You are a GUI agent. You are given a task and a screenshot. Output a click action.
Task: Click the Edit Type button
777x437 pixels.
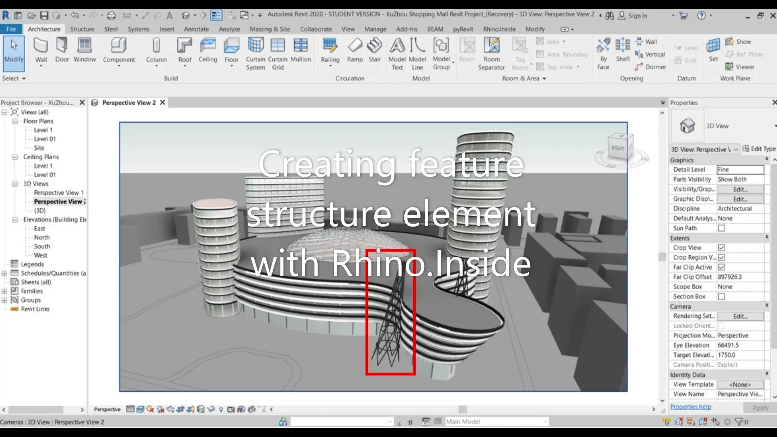[x=759, y=149]
